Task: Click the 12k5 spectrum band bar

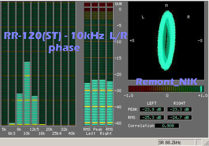Action: 35,110
